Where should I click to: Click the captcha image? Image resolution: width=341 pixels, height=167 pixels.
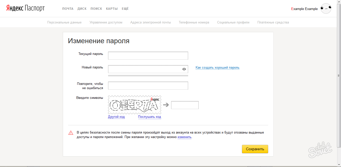[135, 105]
